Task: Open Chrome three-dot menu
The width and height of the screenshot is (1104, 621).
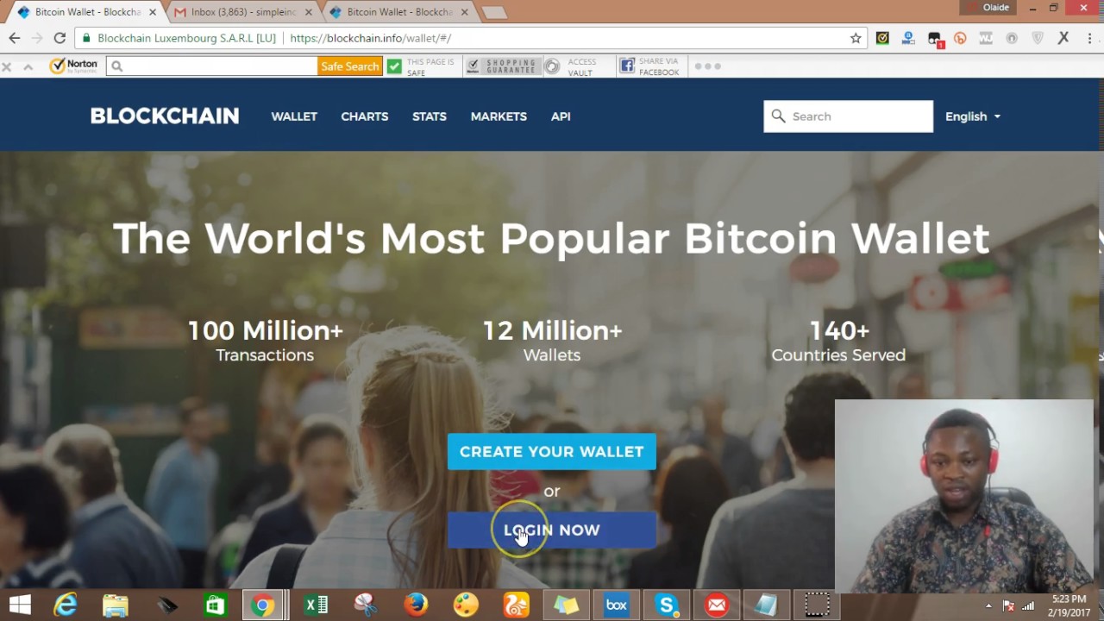Action: tap(1089, 38)
